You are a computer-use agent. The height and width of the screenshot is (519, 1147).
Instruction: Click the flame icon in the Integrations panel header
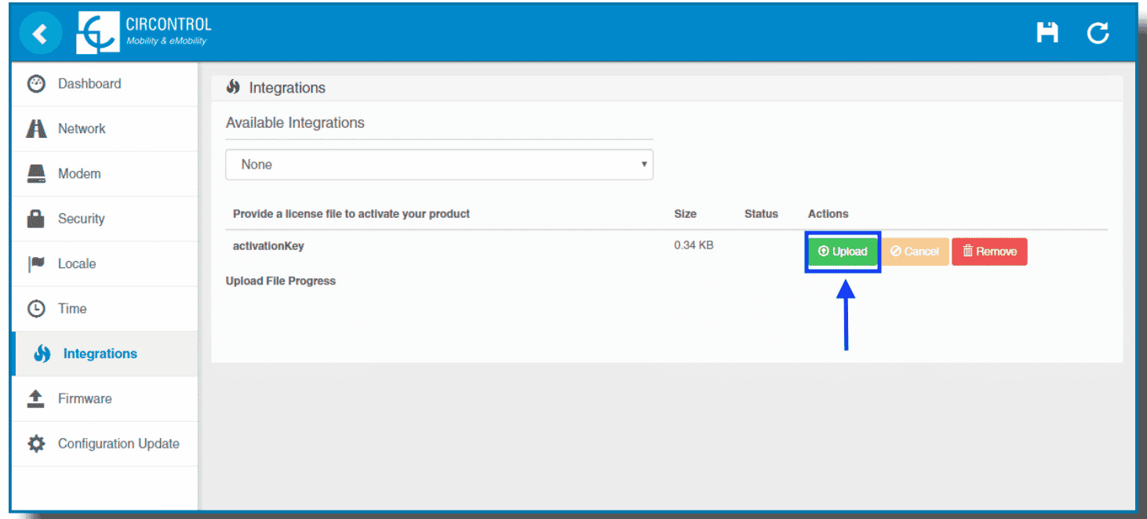click(x=233, y=88)
